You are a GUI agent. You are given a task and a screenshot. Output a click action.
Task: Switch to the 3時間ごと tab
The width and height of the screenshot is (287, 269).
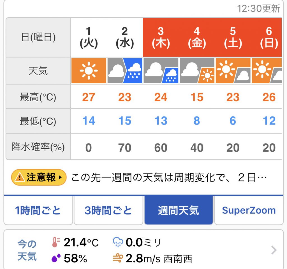click(x=108, y=210)
